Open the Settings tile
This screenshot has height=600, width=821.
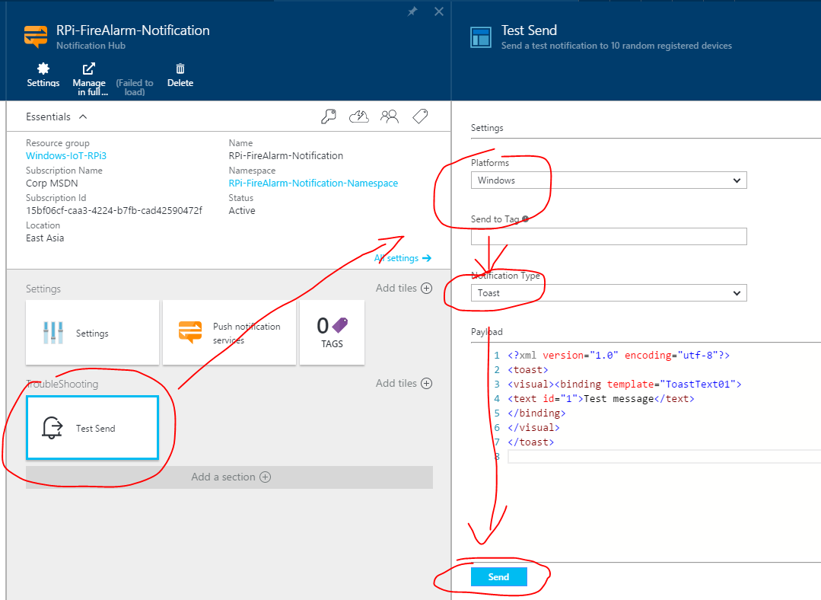(92, 332)
